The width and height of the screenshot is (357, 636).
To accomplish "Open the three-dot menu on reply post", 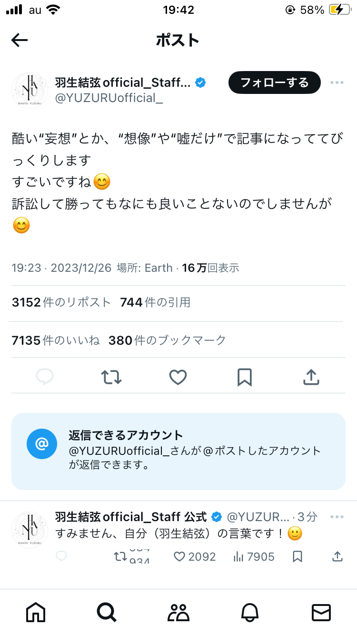I will (x=337, y=517).
